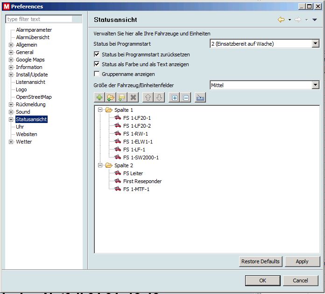Select Alarmparameter in the preferences tree
The width and height of the screenshot is (325, 294).
point(34,30)
